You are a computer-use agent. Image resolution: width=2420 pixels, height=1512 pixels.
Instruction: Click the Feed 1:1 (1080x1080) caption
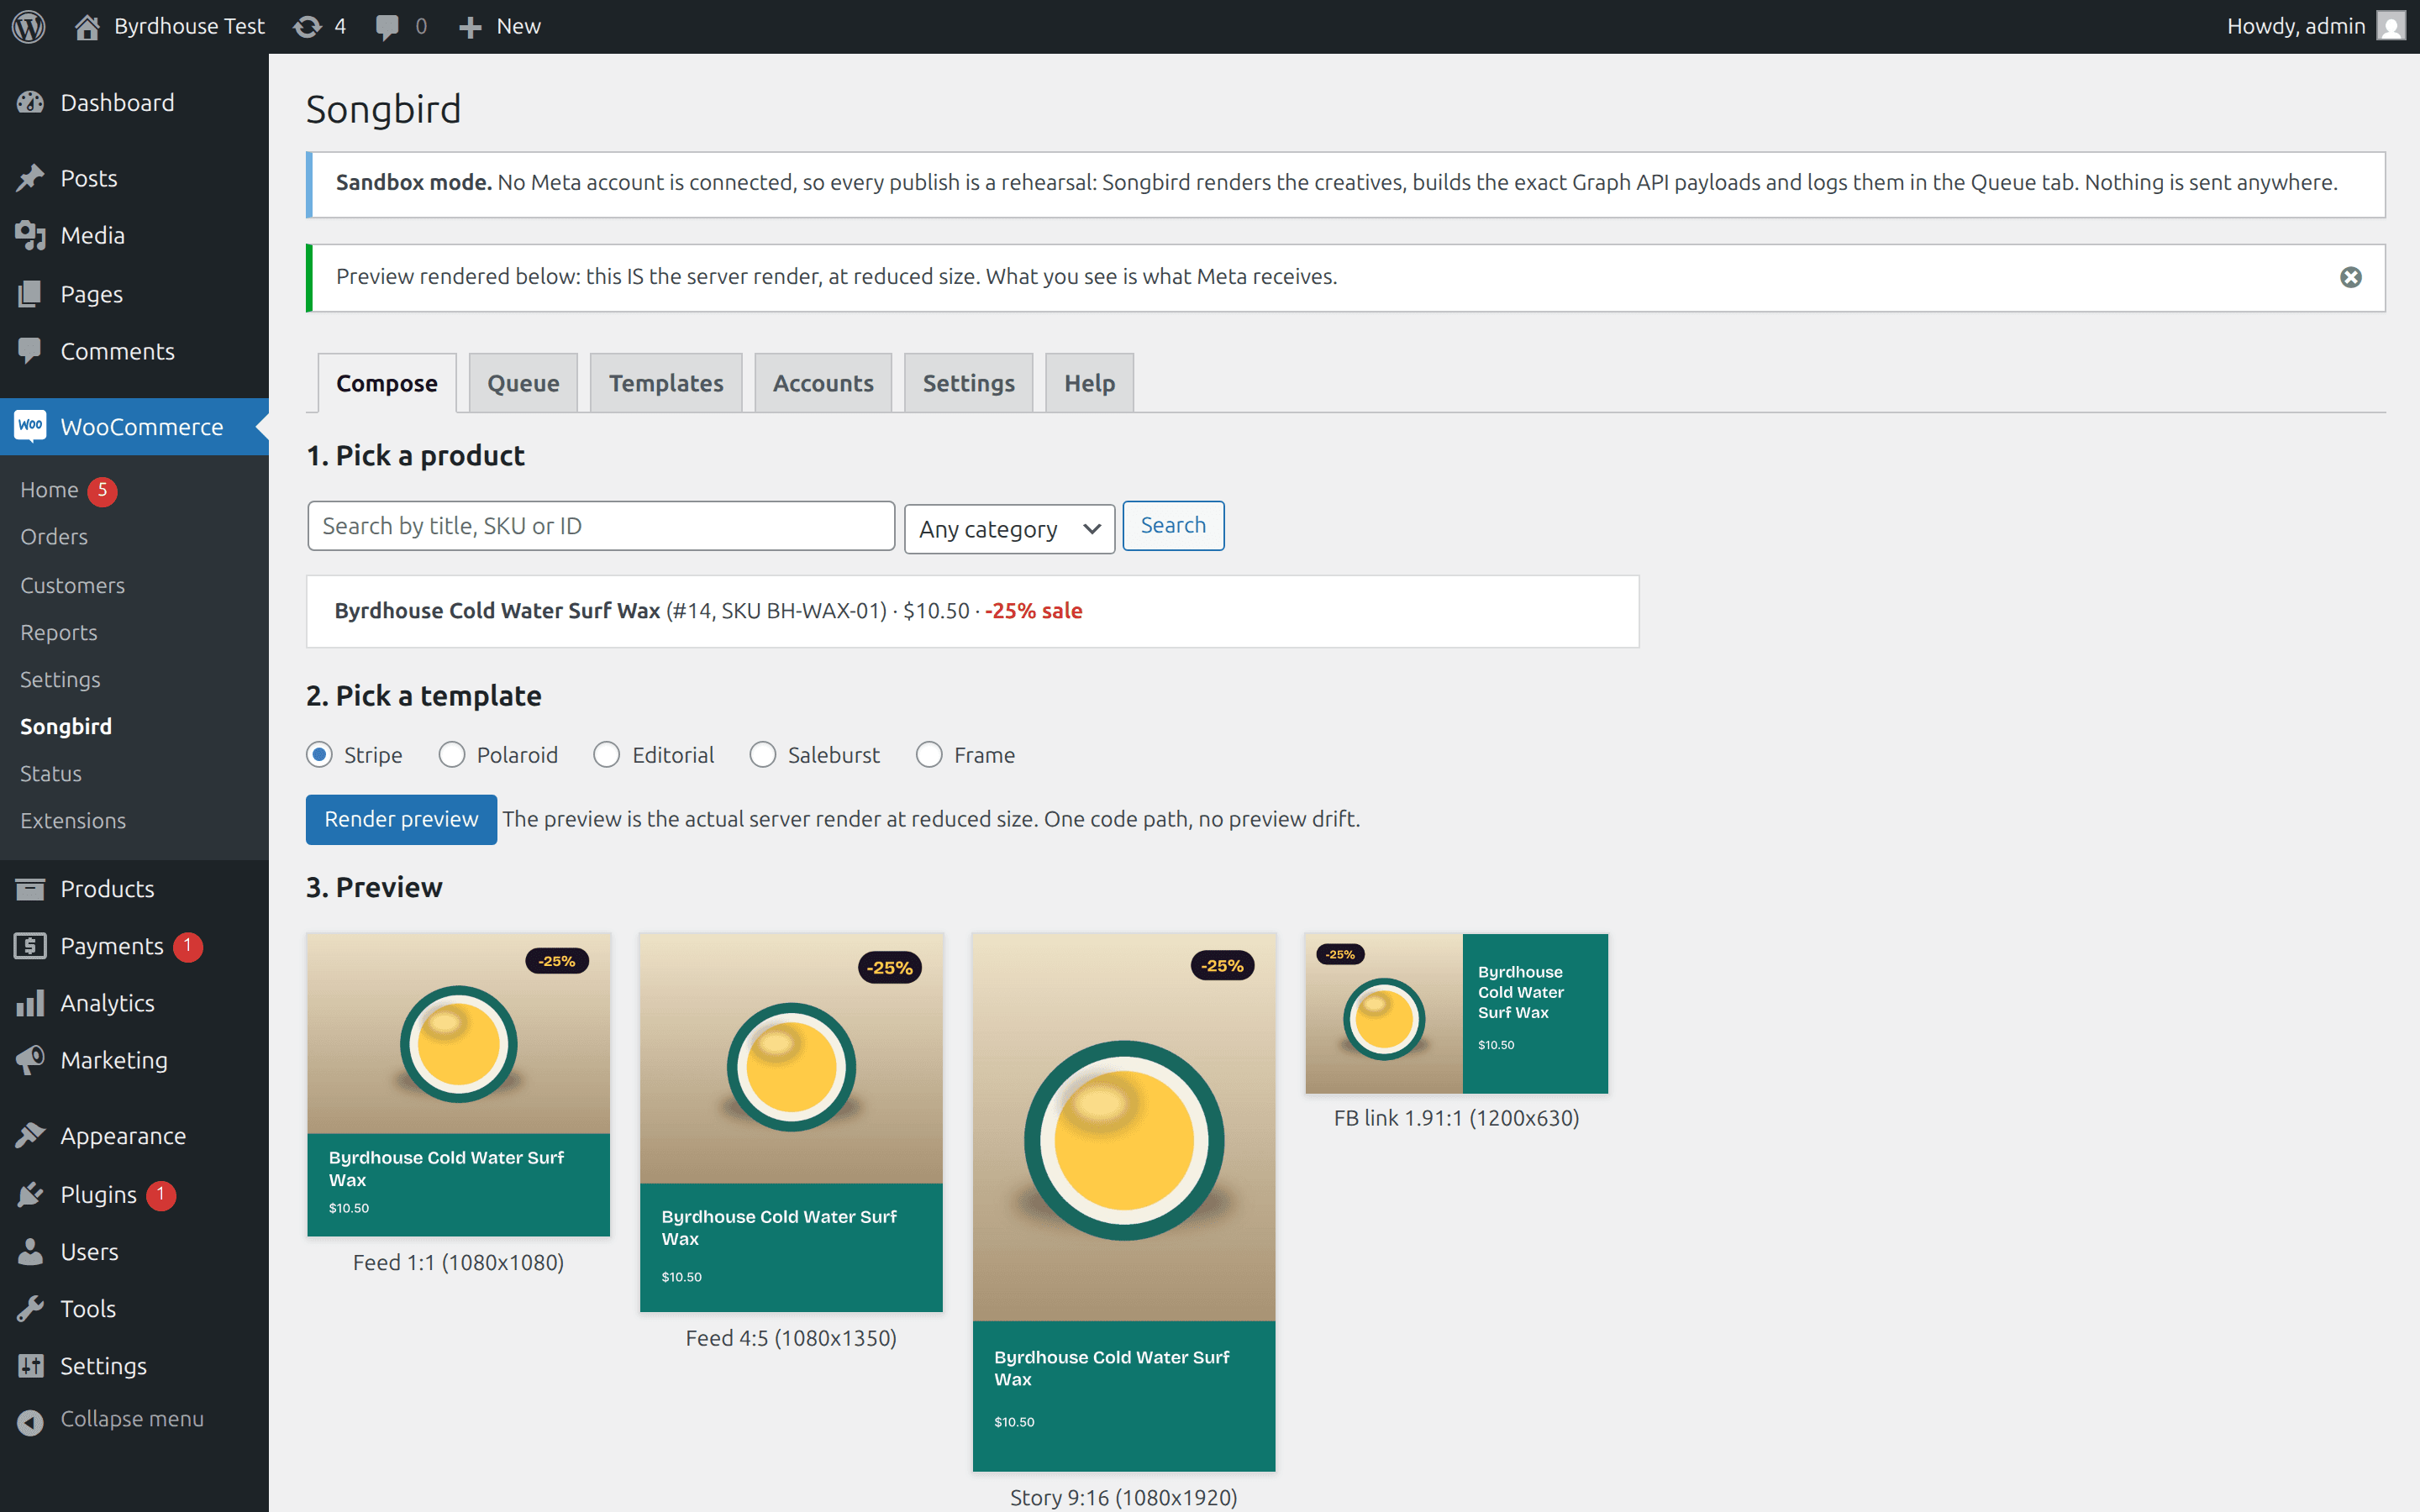click(x=458, y=1262)
